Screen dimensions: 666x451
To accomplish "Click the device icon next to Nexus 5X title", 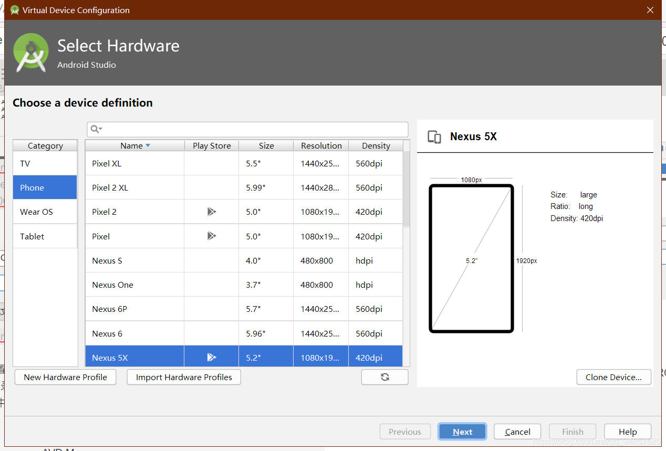I will (x=434, y=137).
